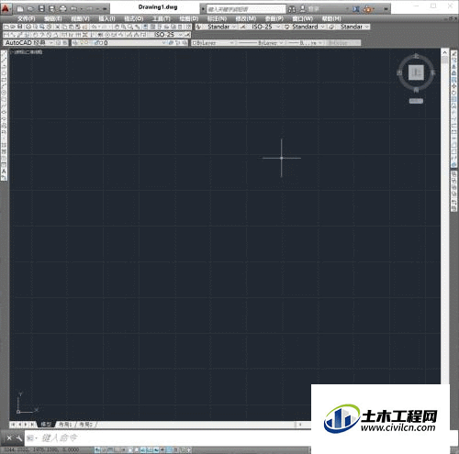Click the Erase tool atop Modify toolbar
Screen dimensions: 459x454
(x=454, y=54)
